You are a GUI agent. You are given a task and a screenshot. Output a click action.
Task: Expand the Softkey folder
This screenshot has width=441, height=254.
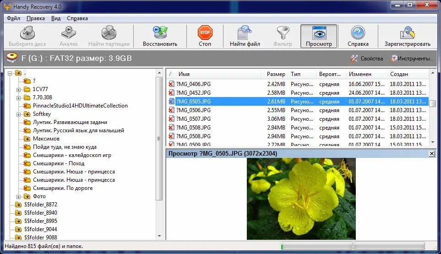coord(18,114)
